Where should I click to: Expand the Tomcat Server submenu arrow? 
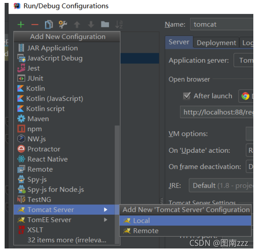click(x=106, y=210)
